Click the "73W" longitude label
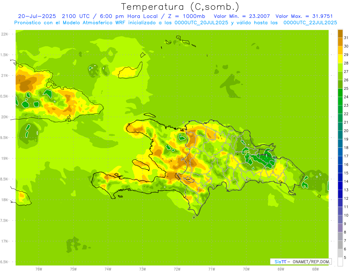 tap(142, 269)
